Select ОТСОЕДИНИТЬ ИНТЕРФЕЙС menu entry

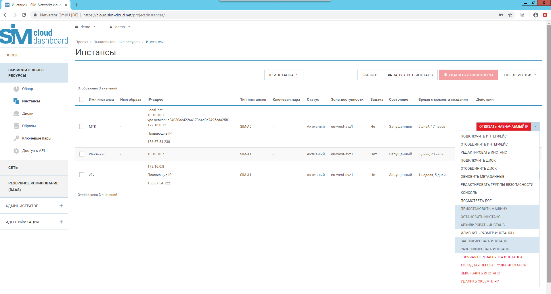click(x=497, y=144)
